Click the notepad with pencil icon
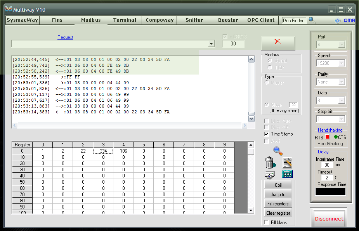 pyautogui.click(x=287, y=163)
